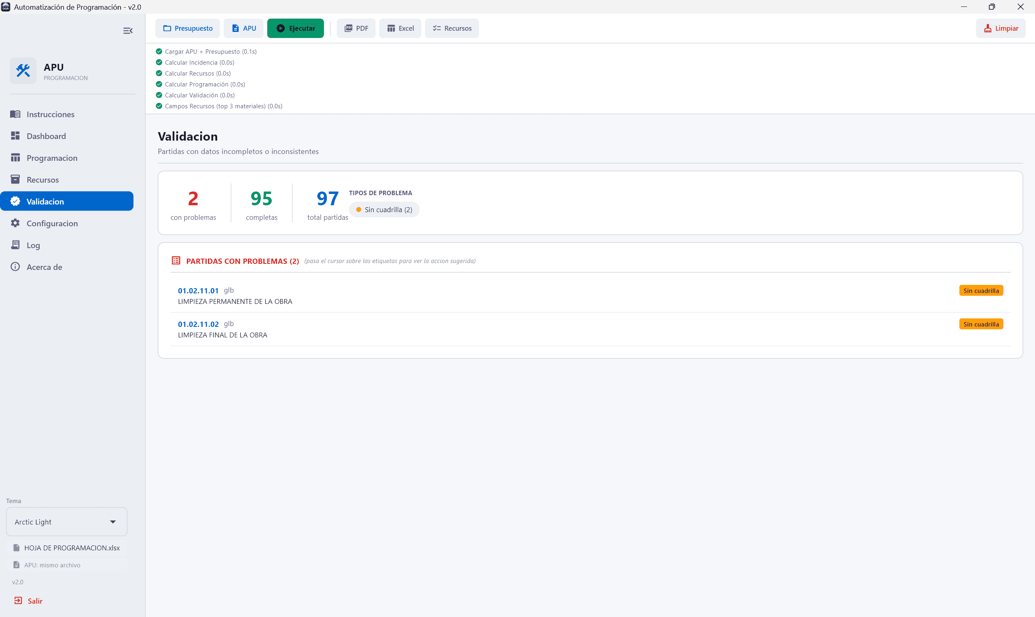Click the Dashboard grid icon
Image resolution: width=1035 pixels, height=617 pixels.
click(15, 136)
